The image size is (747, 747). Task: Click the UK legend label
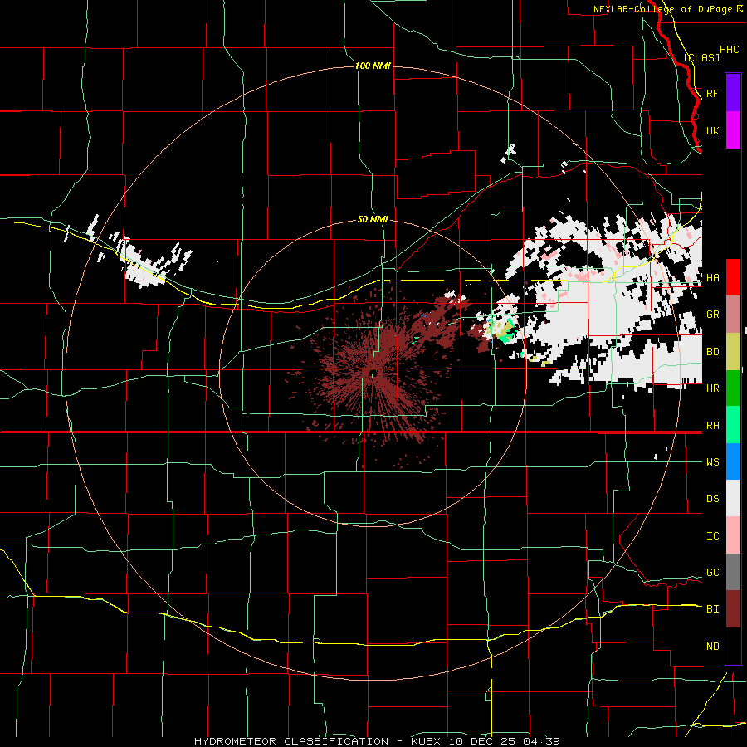point(712,130)
